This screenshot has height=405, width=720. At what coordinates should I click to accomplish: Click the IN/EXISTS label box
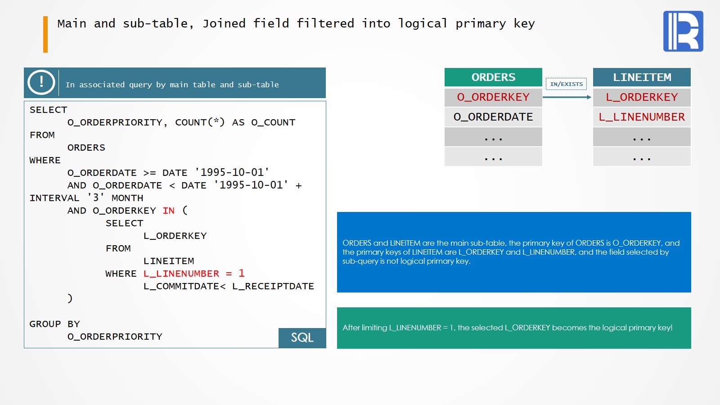point(566,84)
